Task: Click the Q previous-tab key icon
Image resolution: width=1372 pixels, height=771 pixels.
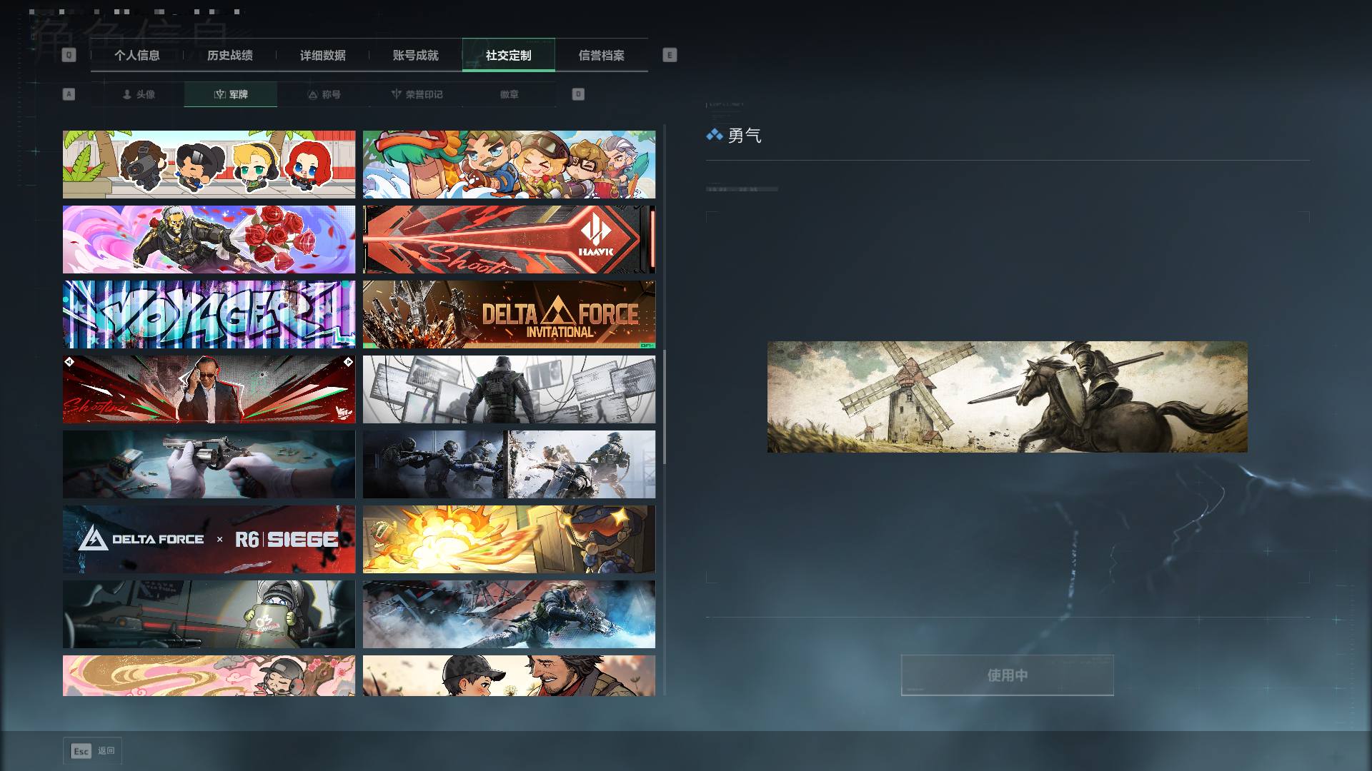Action: point(69,55)
